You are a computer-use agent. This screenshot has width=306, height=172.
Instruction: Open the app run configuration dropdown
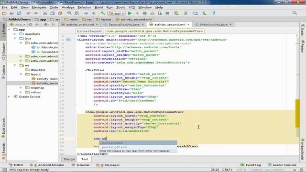pos(117,13)
